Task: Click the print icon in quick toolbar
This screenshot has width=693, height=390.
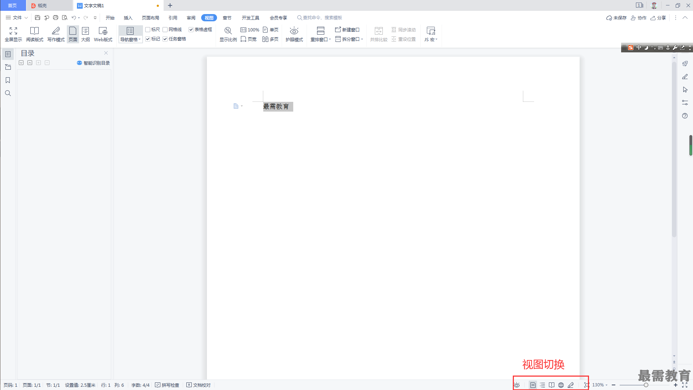Action: click(56, 17)
